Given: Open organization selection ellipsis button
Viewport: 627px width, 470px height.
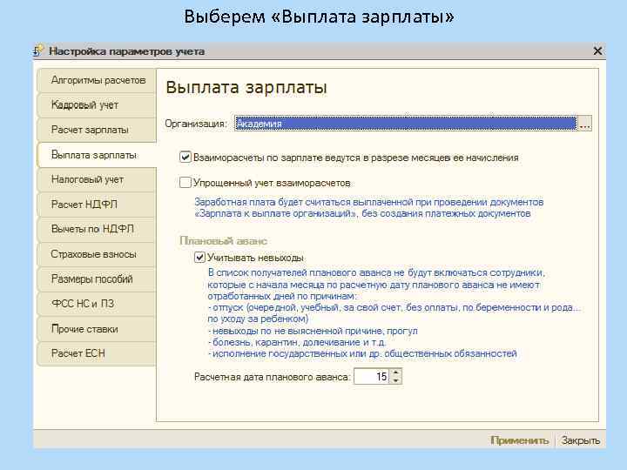Looking at the screenshot, I should pyautogui.click(x=585, y=124).
